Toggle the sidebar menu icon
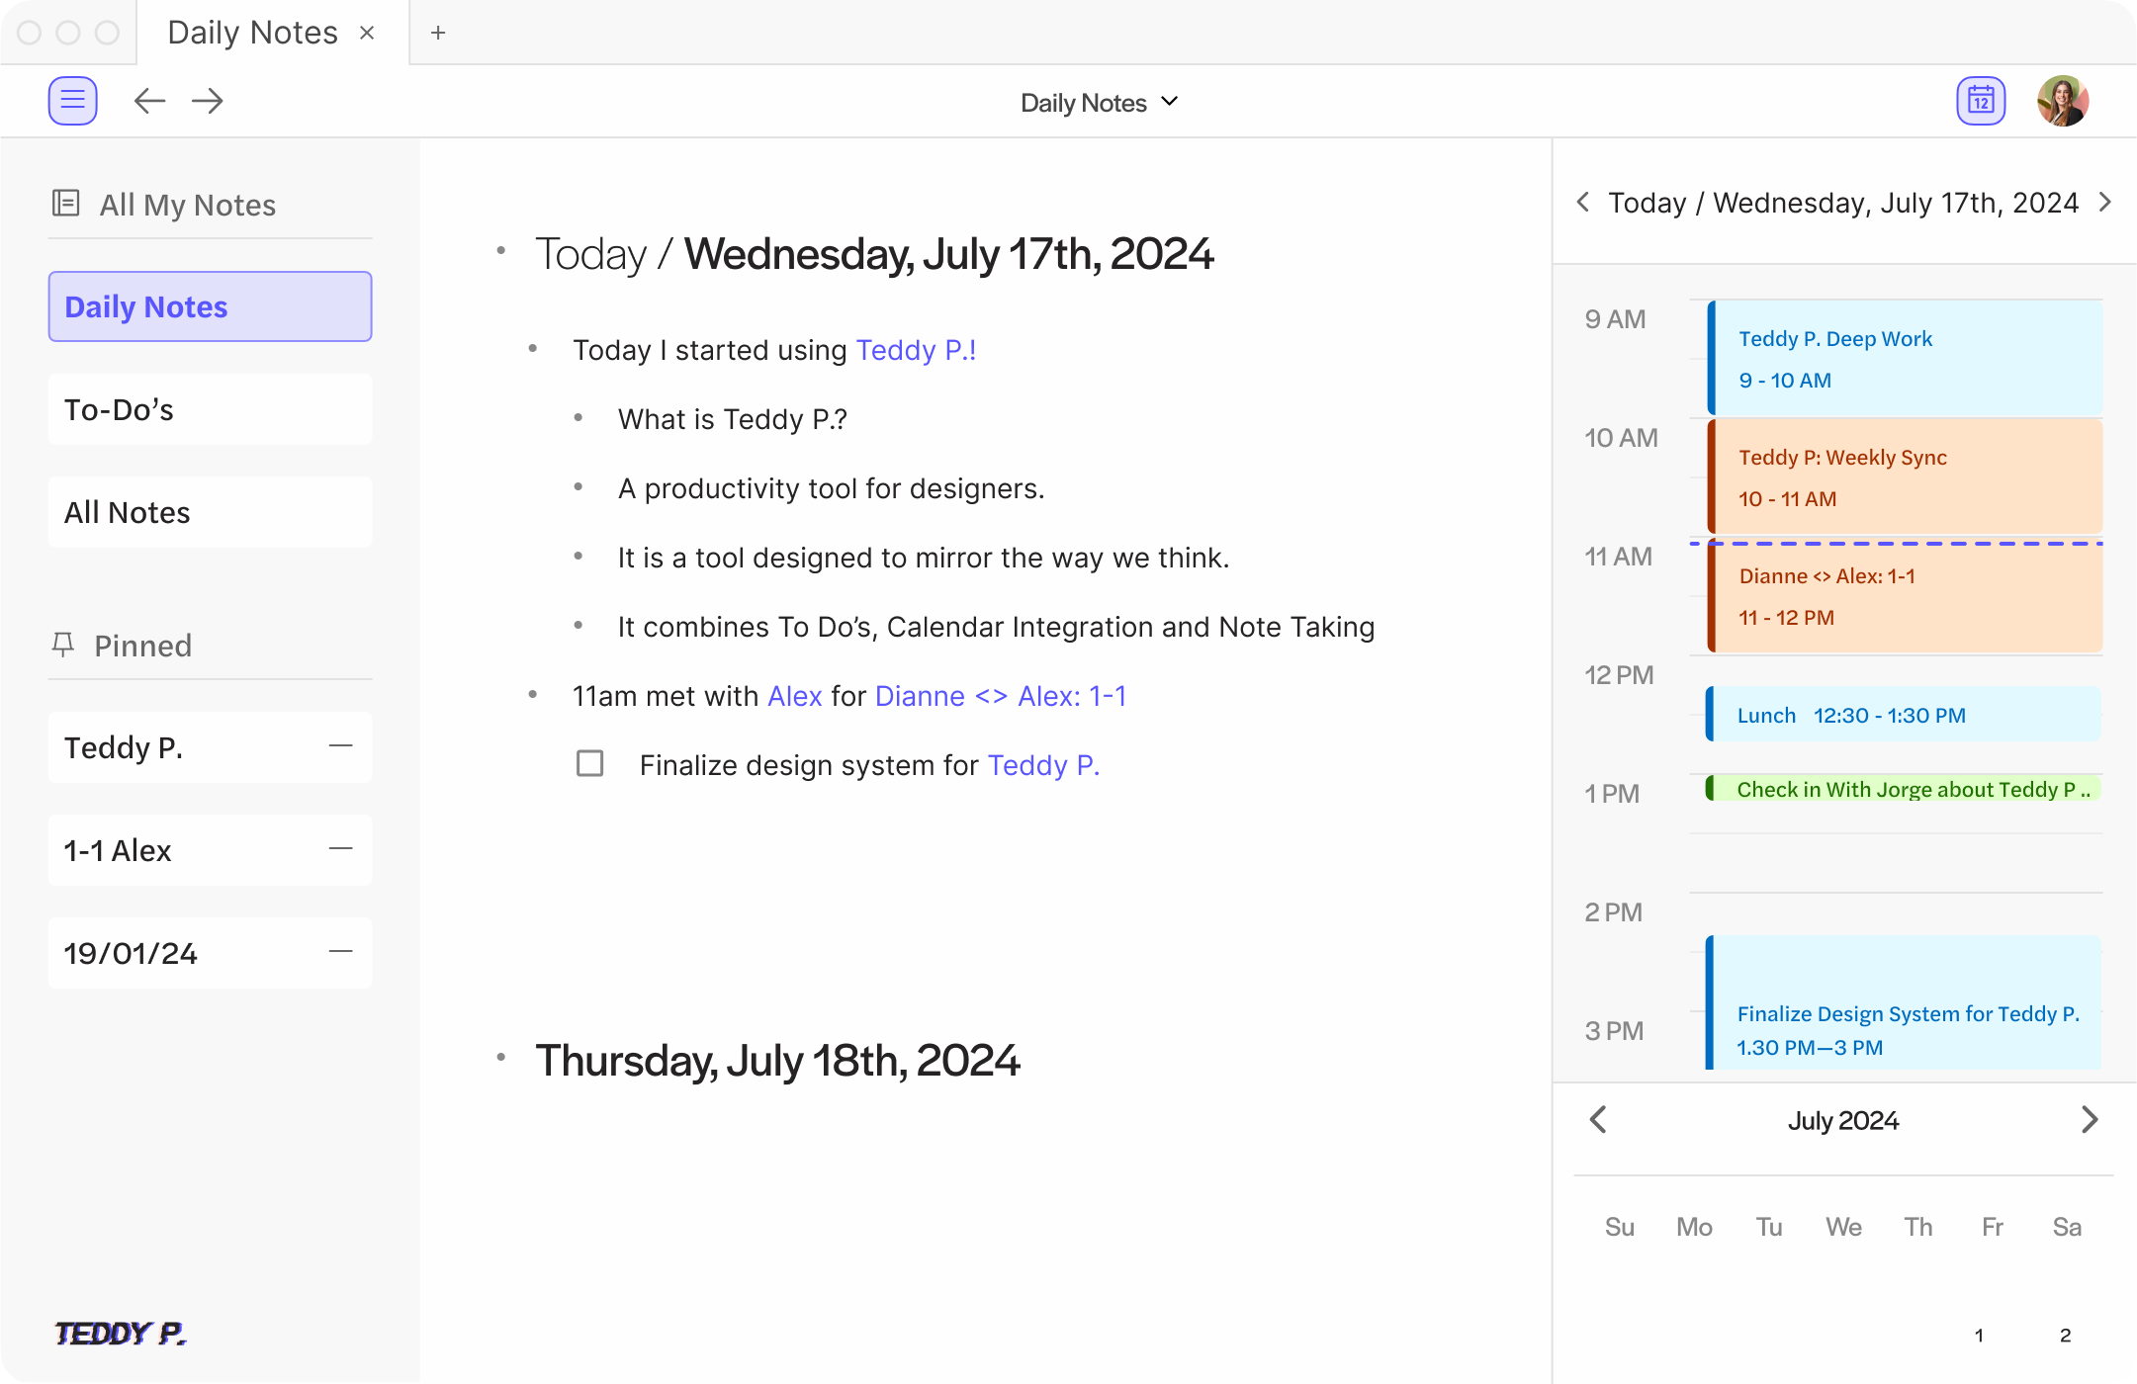The height and width of the screenshot is (1384, 2137). click(x=72, y=101)
